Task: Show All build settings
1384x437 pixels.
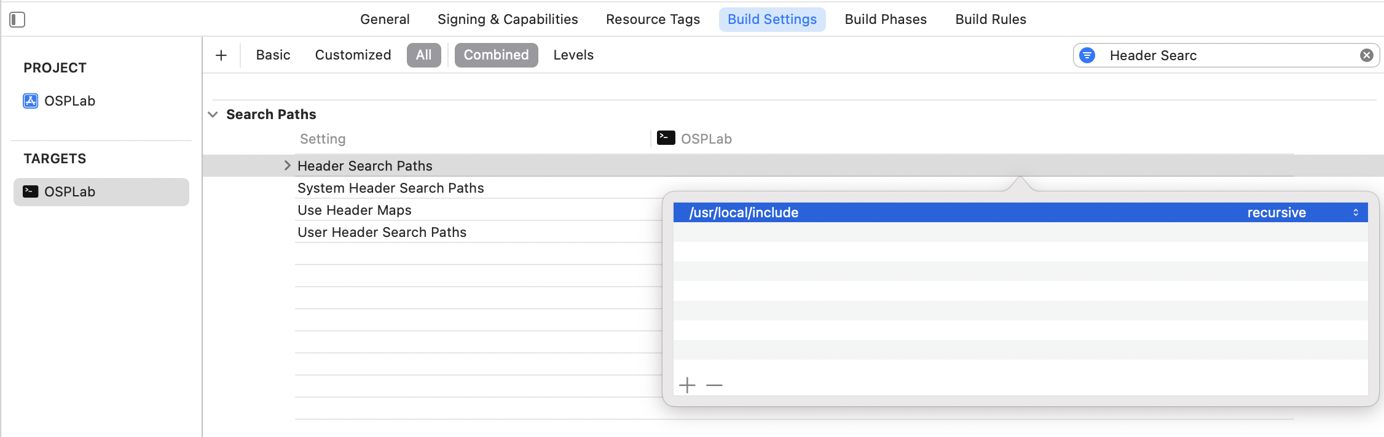Action: 423,55
